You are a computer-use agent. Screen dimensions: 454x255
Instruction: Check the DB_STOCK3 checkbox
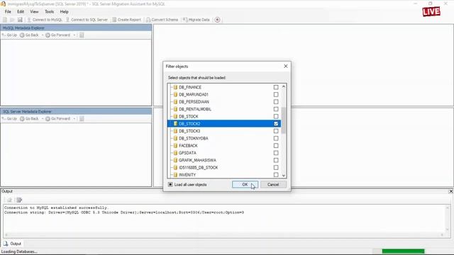276,131
